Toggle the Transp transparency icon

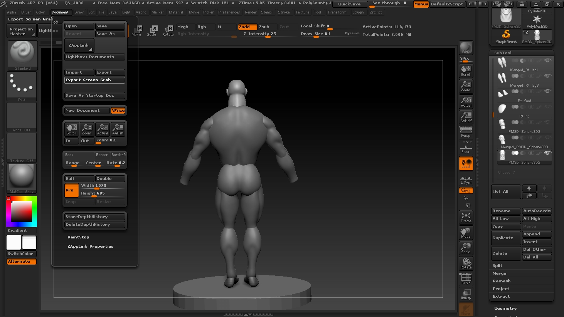click(x=466, y=294)
